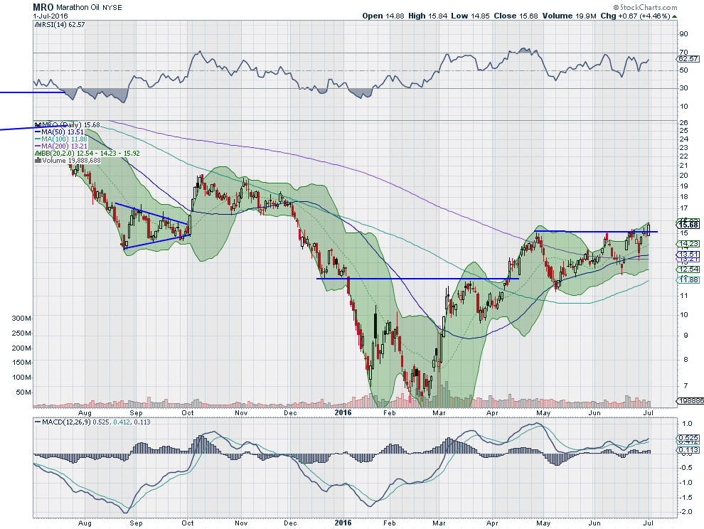The image size is (704, 529).
Task: Click the line icon before RSI(14) label
Action: [x=37, y=25]
